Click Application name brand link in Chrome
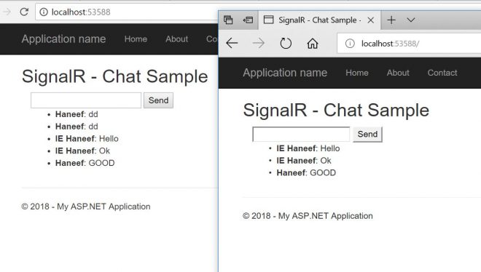 click(63, 39)
